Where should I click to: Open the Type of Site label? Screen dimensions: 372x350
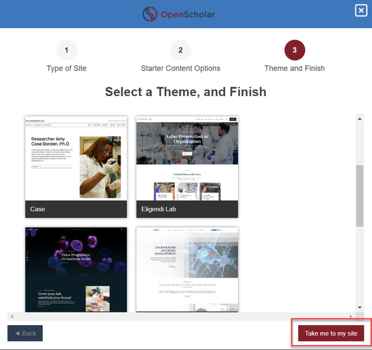[x=66, y=68]
